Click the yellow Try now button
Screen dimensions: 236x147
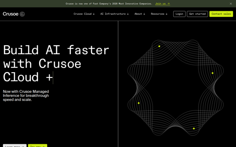pyautogui.click(x=37, y=146)
